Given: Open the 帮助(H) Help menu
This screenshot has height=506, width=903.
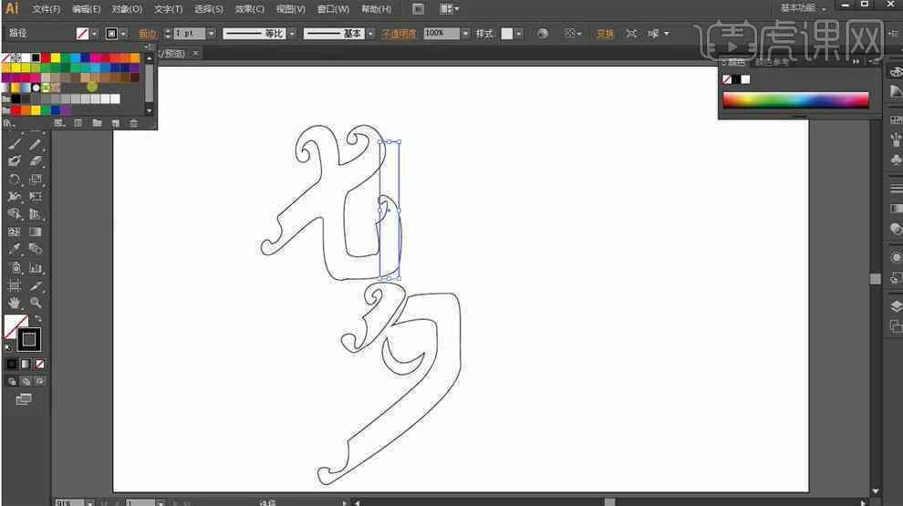Looking at the screenshot, I should tap(376, 9).
